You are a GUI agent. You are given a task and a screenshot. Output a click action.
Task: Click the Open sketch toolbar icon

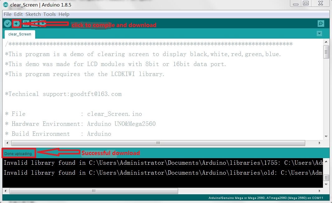[35, 24]
